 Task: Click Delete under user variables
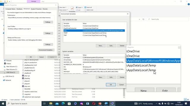point(122,46)
